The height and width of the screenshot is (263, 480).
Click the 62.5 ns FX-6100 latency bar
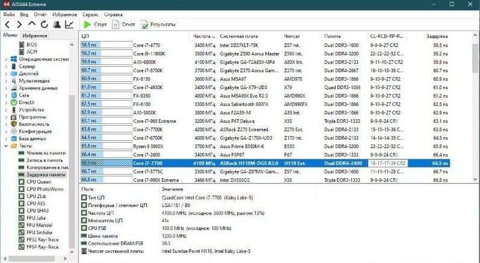[x=106, y=104]
